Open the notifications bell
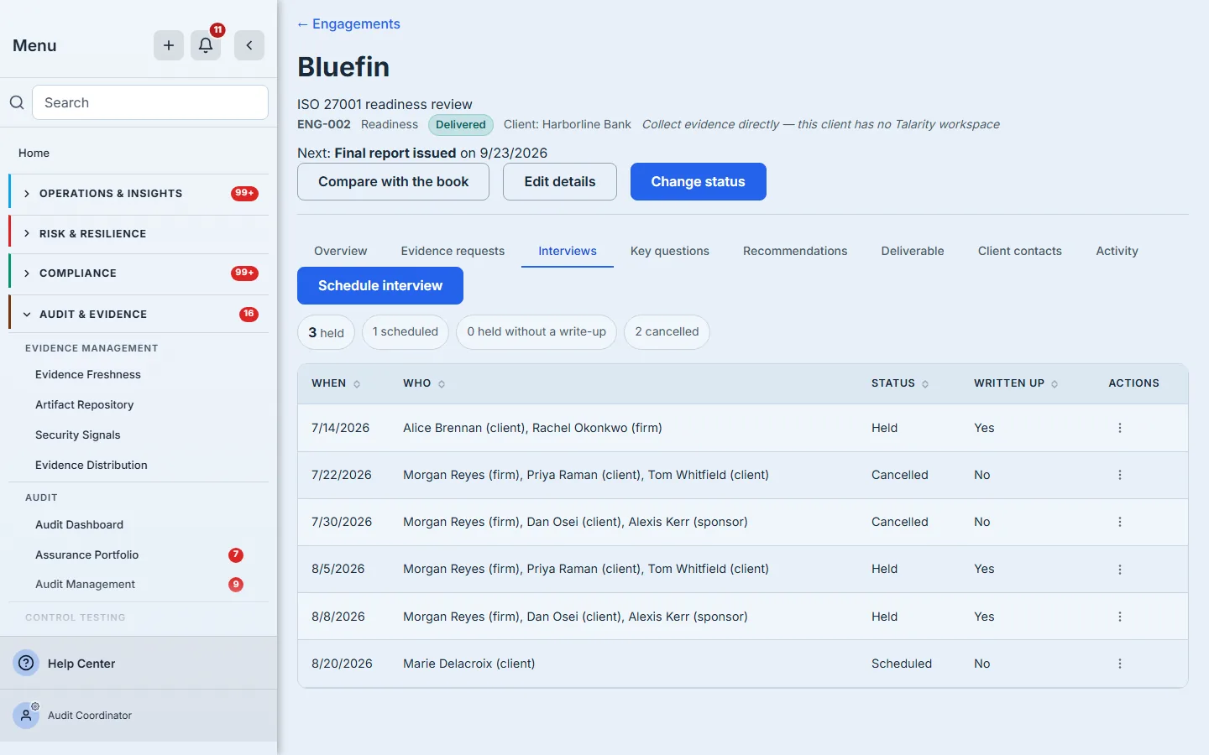This screenshot has width=1209, height=755. click(206, 45)
